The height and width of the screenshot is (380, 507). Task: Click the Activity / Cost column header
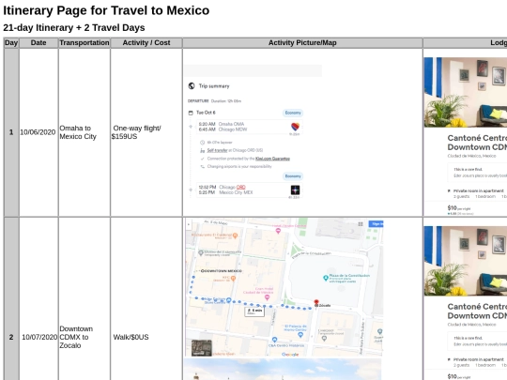click(146, 43)
